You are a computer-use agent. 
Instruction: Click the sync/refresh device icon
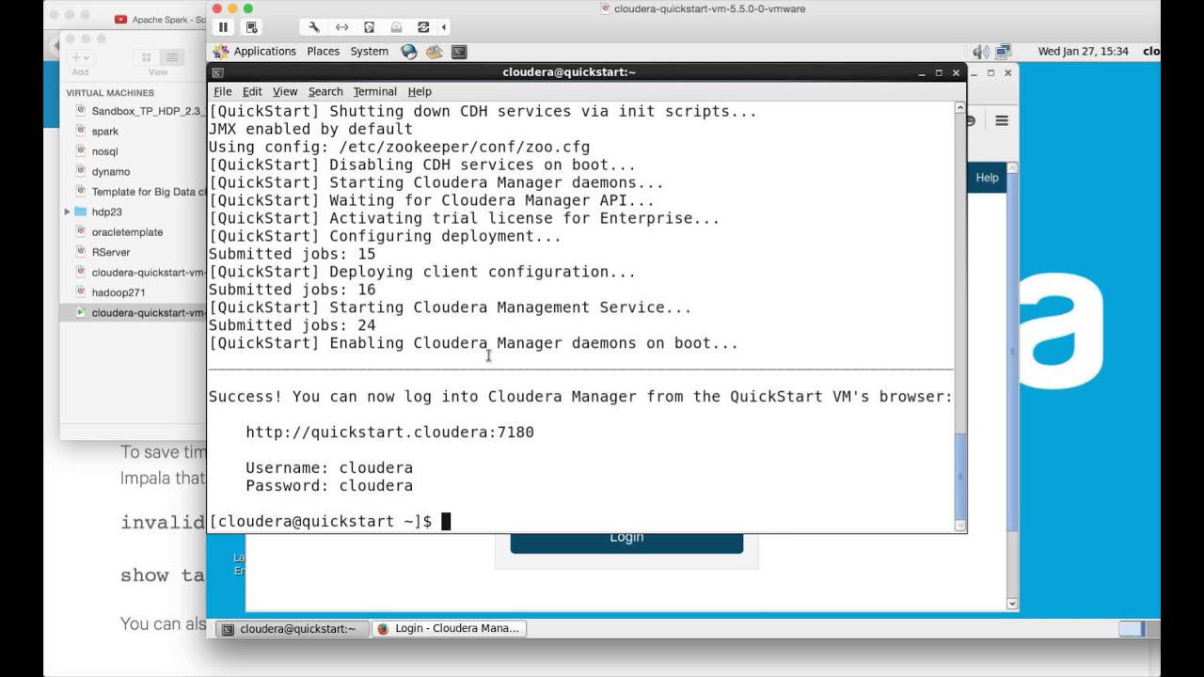[x=423, y=27]
